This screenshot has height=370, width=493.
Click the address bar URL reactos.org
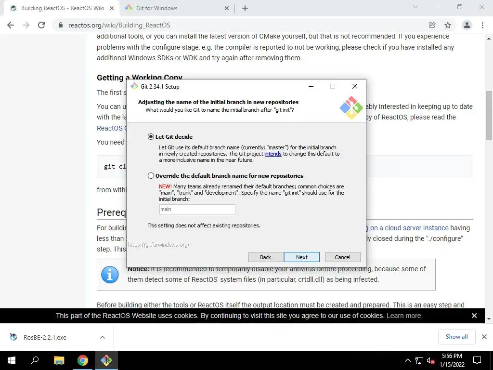pyautogui.click(x=119, y=25)
